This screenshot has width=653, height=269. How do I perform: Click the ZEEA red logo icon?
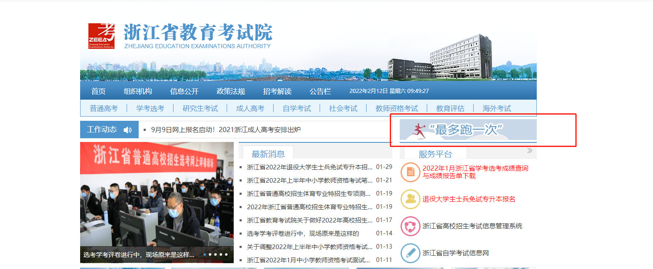coord(101,36)
